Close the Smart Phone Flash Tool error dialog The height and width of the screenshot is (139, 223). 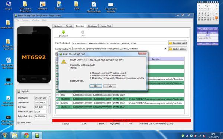point(142,53)
